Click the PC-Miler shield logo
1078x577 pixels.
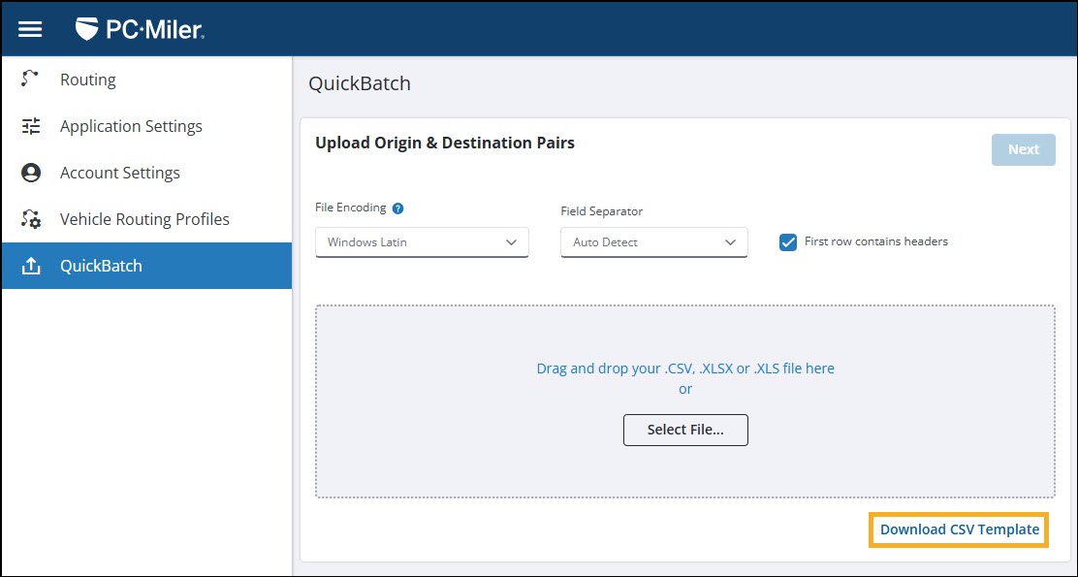point(88,28)
